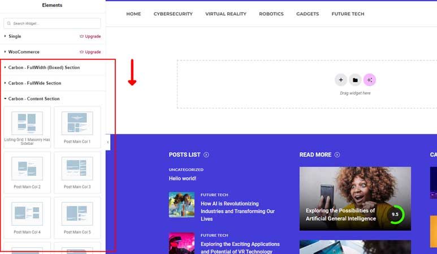
Task: Click the search magnifier icon in the widget box
Action: (x=9, y=23)
